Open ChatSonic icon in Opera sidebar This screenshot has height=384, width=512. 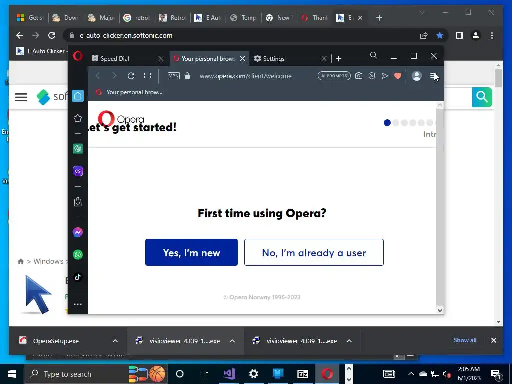[x=77, y=171]
